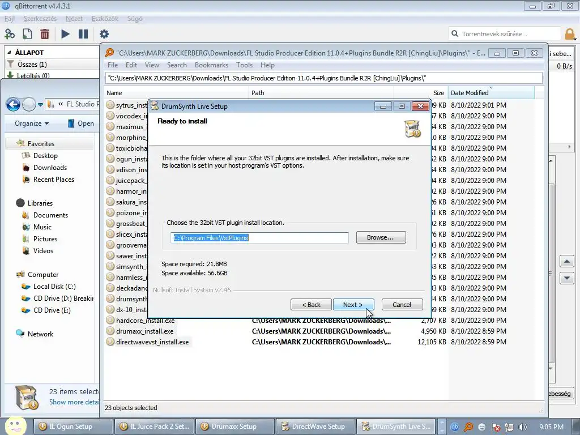Switch to the DirectWave Setup taskbar item
Viewport: 580px width, 435px height.
point(316,427)
